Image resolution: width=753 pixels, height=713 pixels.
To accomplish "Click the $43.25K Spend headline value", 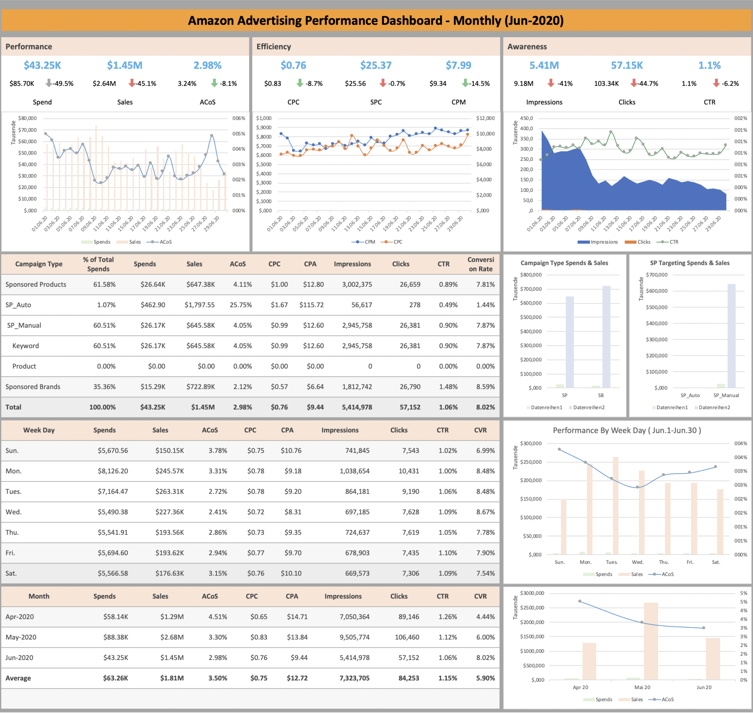I will tap(42, 66).
